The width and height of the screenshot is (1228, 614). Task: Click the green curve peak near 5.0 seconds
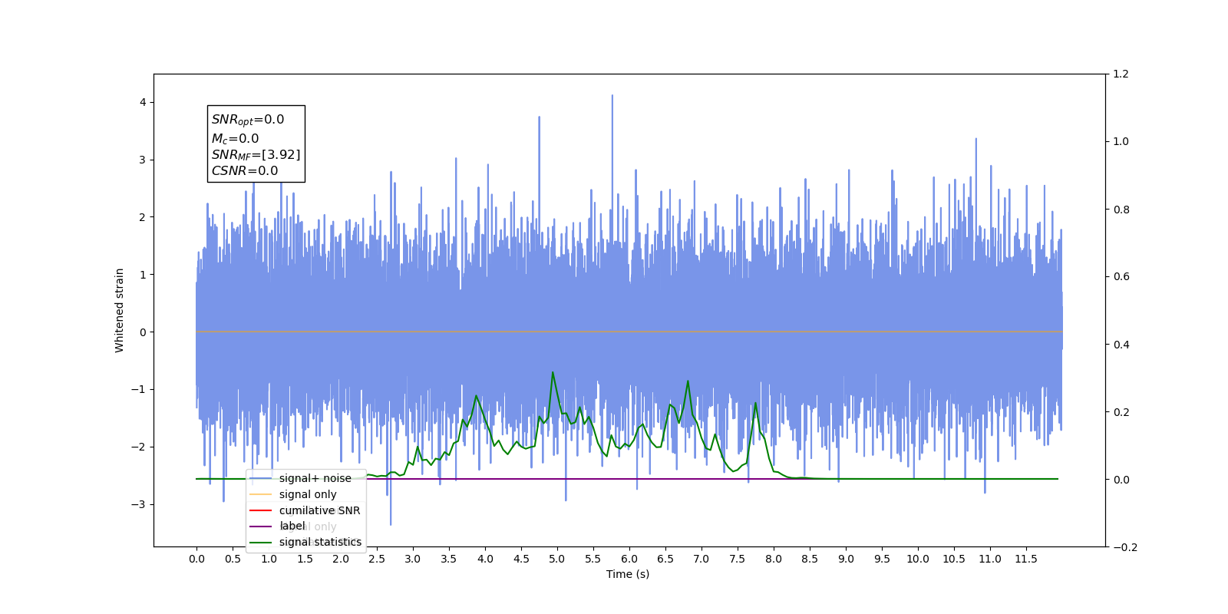(x=553, y=372)
